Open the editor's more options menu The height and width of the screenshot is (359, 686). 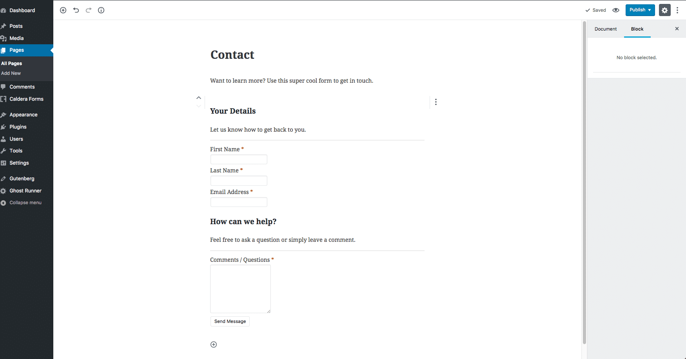click(x=677, y=10)
